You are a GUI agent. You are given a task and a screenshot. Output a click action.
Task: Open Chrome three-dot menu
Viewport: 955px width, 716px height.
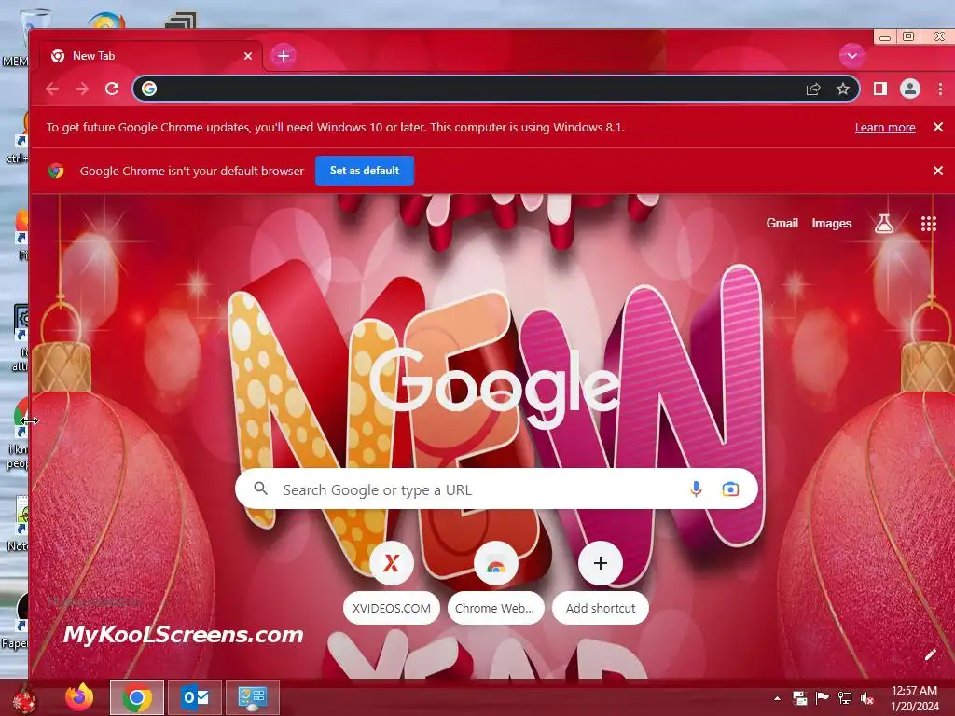(940, 89)
